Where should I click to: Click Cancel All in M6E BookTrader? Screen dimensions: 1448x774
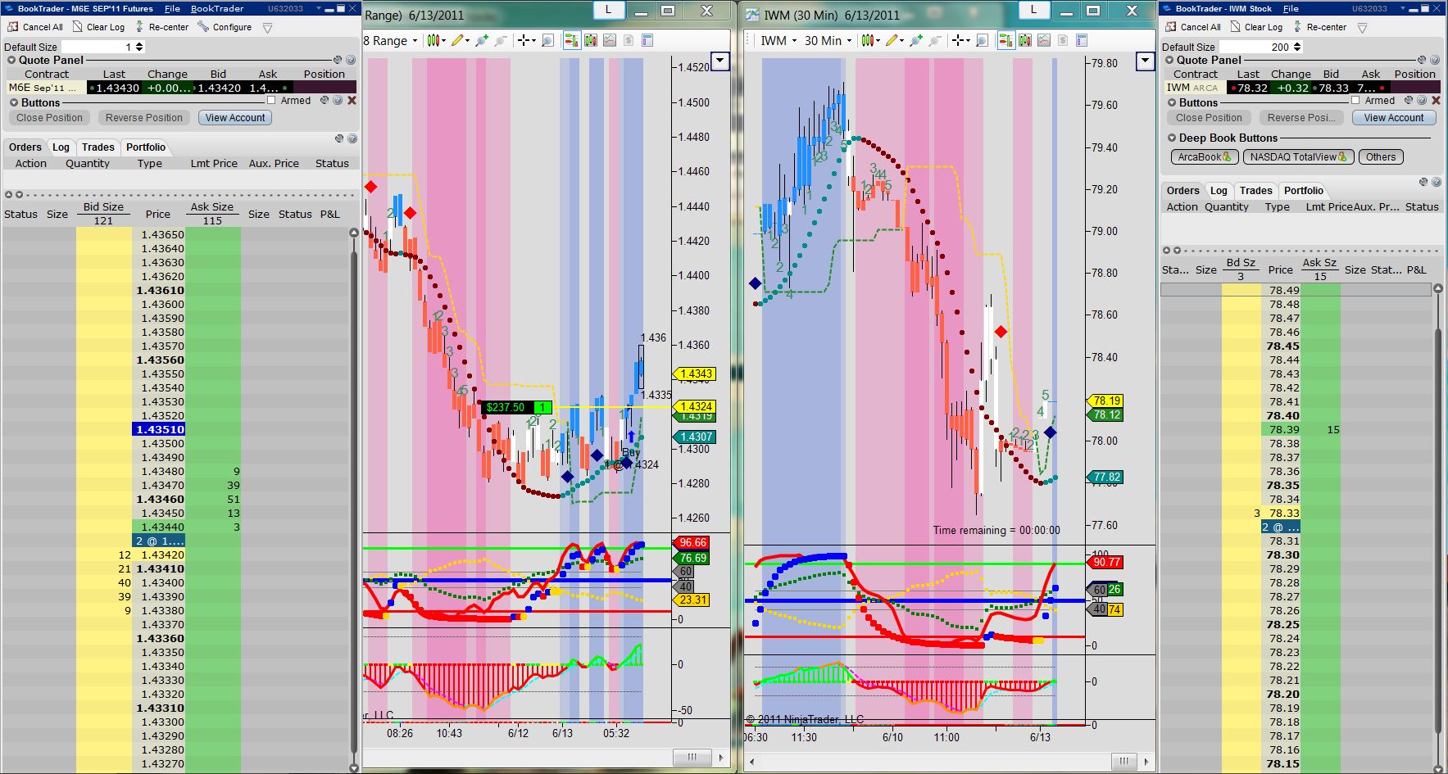[35, 27]
